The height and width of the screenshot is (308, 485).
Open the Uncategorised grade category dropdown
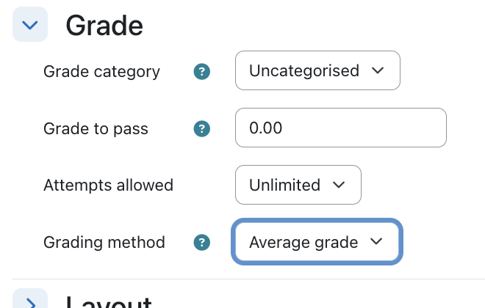(317, 70)
